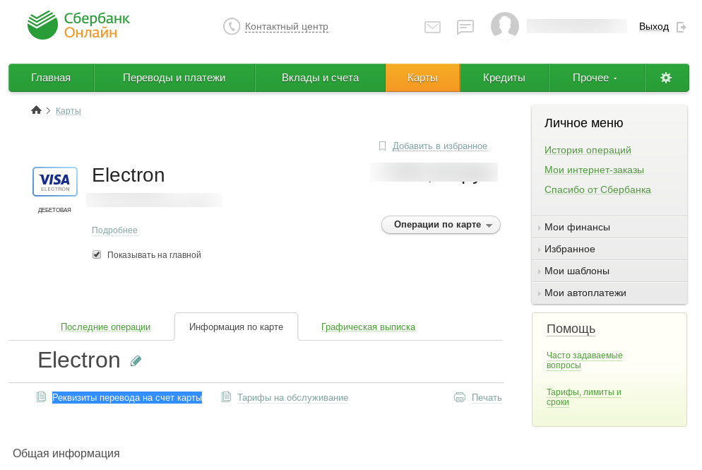The width and height of the screenshot is (702, 470).
Task: Open Реквизиты перевода на счет карты link
Action: pyautogui.click(x=127, y=397)
